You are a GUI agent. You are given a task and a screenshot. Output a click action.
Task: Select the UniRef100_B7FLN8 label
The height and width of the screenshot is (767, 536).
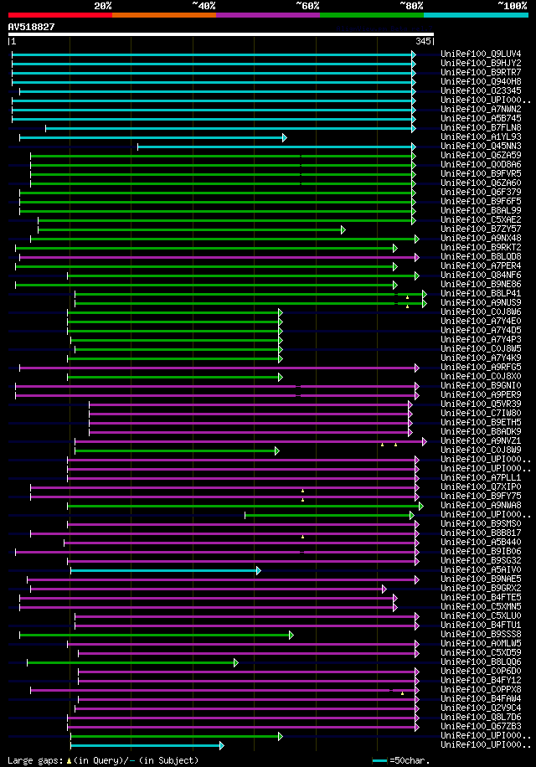(x=481, y=127)
